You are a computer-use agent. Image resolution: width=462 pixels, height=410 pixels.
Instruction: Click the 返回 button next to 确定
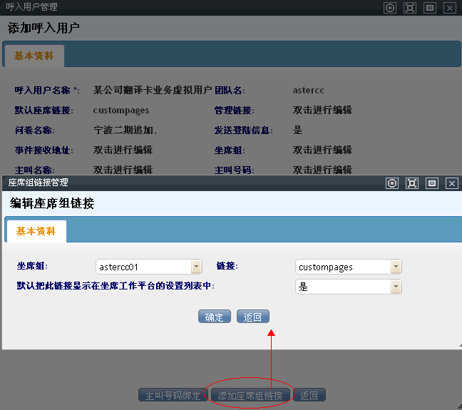(x=253, y=317)
